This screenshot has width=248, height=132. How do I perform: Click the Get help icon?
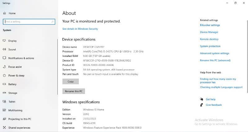pos(202,99)
